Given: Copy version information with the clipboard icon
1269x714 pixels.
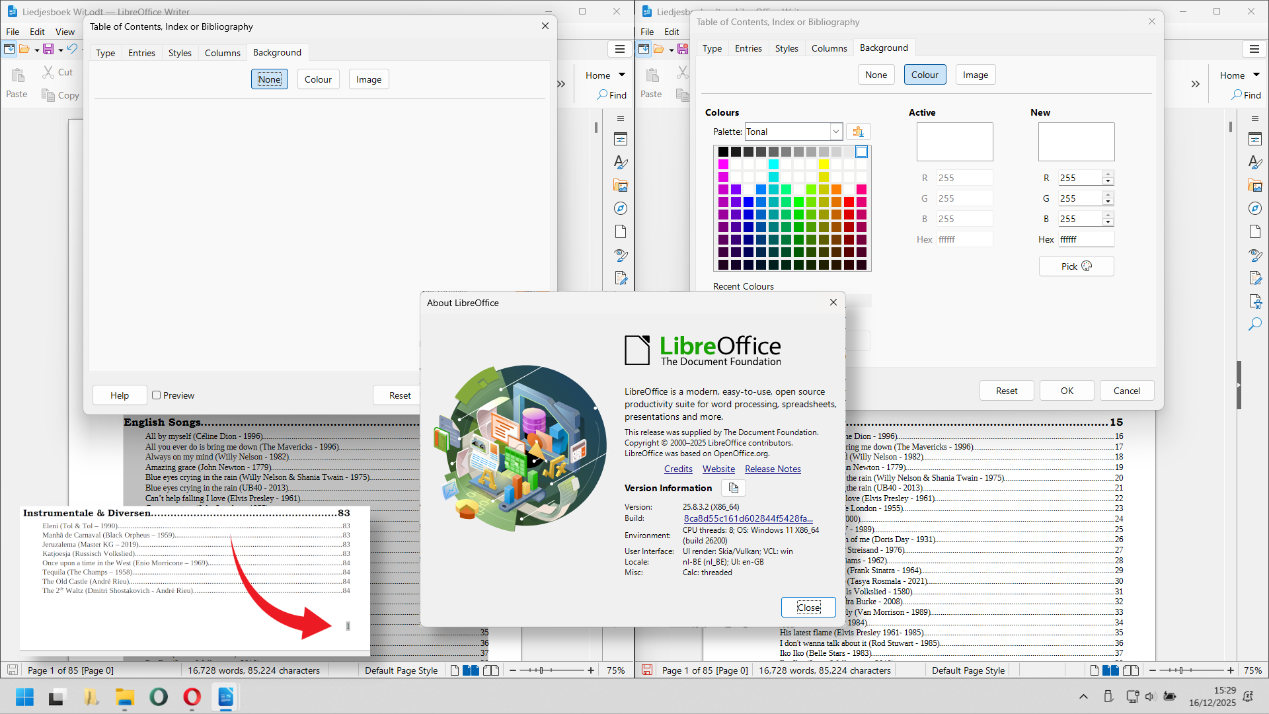Looking at the screenshot, I should [733, 488].
